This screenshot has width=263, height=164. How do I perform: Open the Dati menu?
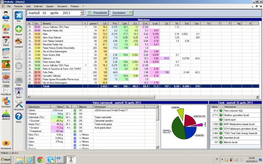(28, 6)
